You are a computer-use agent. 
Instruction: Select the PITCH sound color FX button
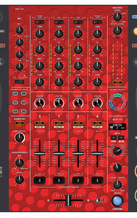point(24,102)
